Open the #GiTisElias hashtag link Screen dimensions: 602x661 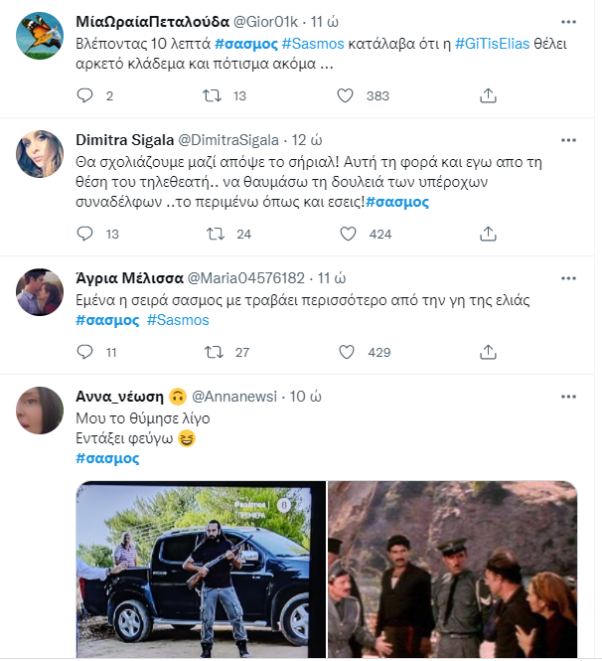(492, 44)
